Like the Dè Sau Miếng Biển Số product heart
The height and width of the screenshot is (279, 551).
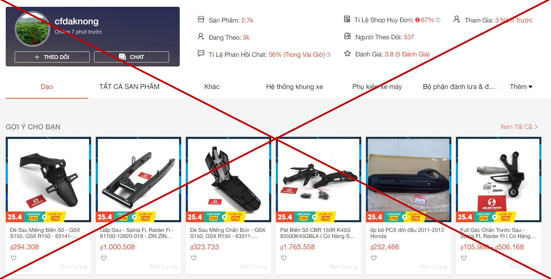click(x=14, y=258)
